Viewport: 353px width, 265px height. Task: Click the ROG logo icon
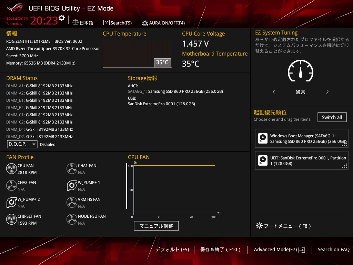point(15,8)
